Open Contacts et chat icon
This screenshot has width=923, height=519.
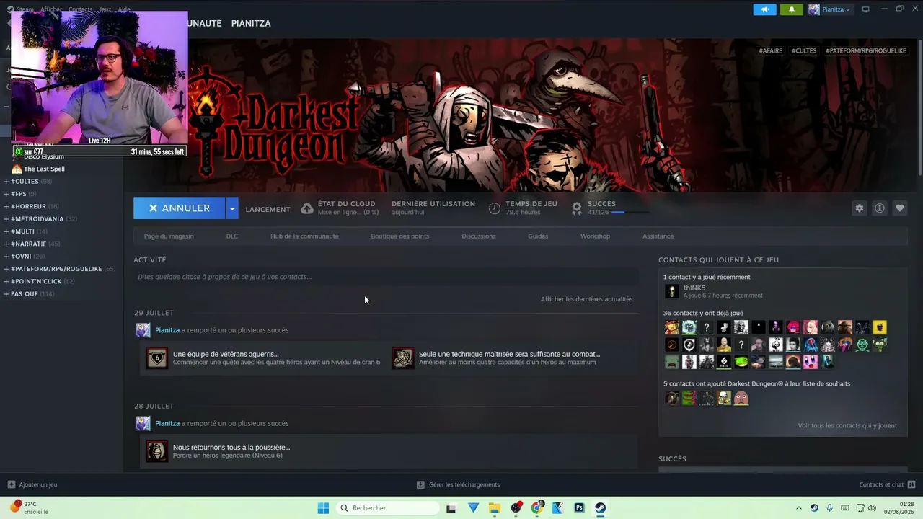click(911, 484)
